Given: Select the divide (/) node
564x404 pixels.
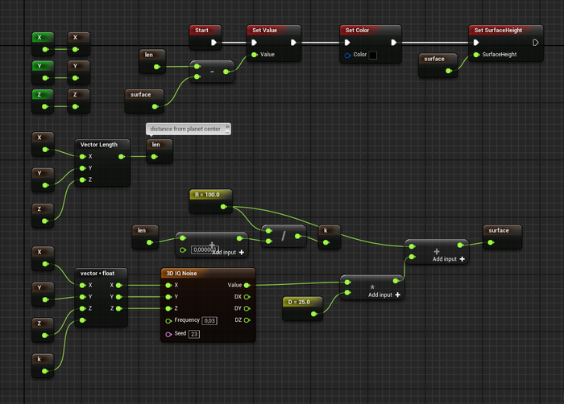Looking at the screenshot, I should [284, 236].
